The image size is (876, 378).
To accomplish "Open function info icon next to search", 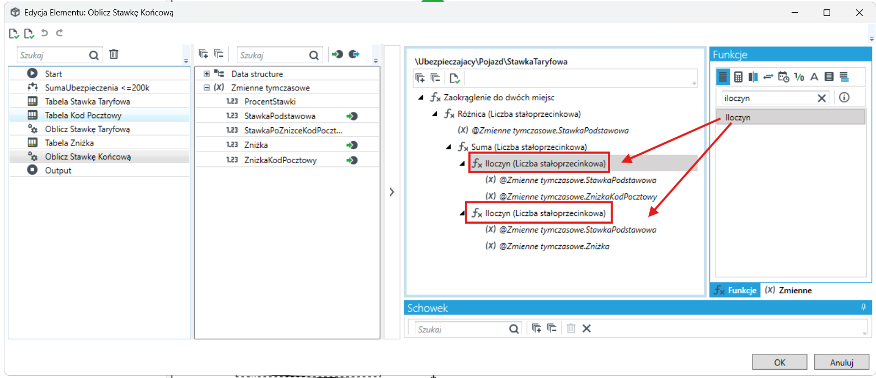I will pyautogui.click(x=844, y=98).
